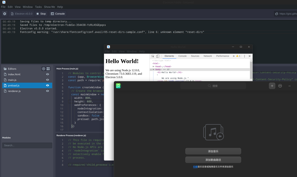Select Electron v5.0.0 version chooser

tap(21, 14)
